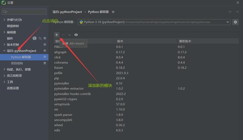Click project-level icon on 项目: pythonProject row
This screenshot has height=140, width=243.
pos(45,51)
